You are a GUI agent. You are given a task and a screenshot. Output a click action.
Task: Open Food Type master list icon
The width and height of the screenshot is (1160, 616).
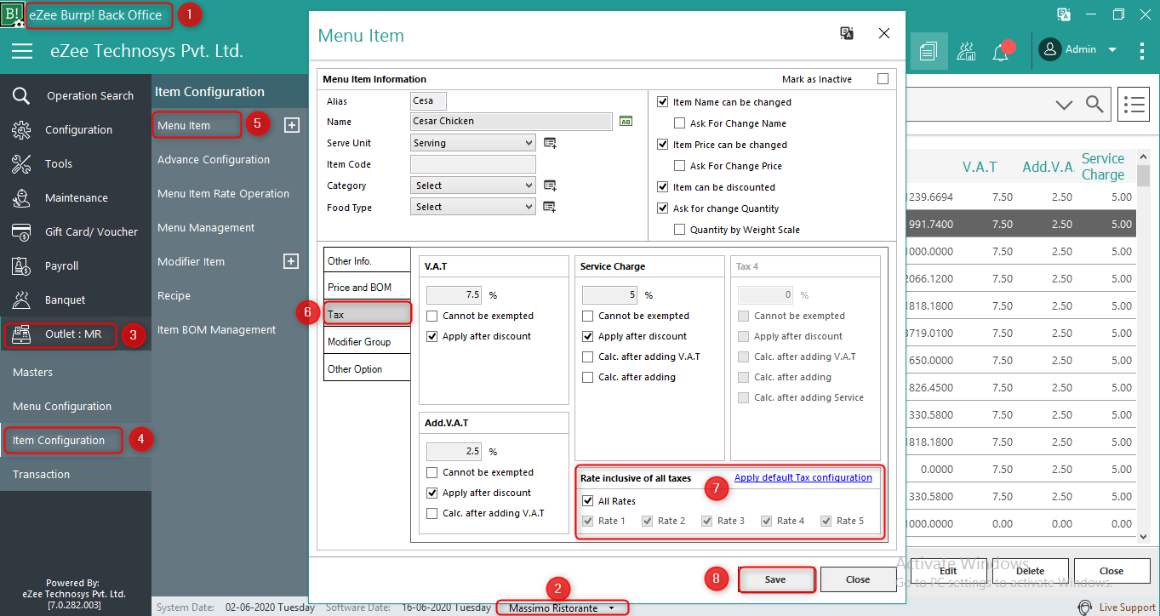[550, 207]
